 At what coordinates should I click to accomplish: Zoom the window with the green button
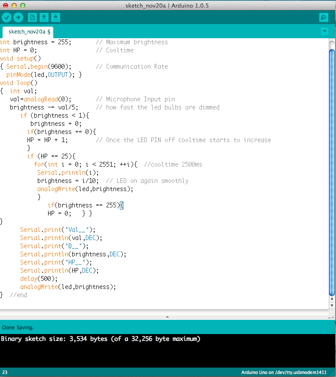[23, 6]
